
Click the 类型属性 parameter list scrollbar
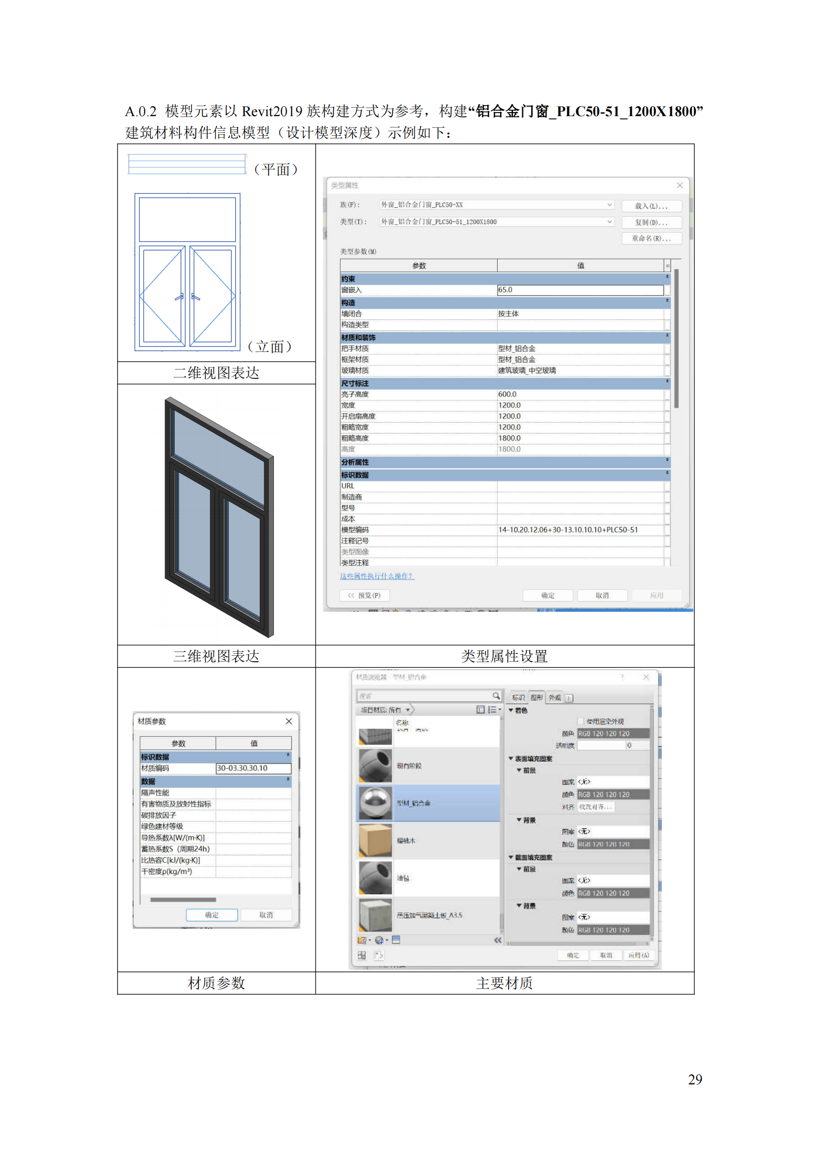pyautogui.click(x=676, y=338)
